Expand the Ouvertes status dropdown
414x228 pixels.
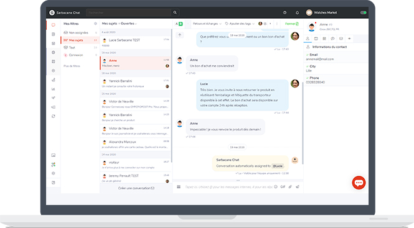129,24
